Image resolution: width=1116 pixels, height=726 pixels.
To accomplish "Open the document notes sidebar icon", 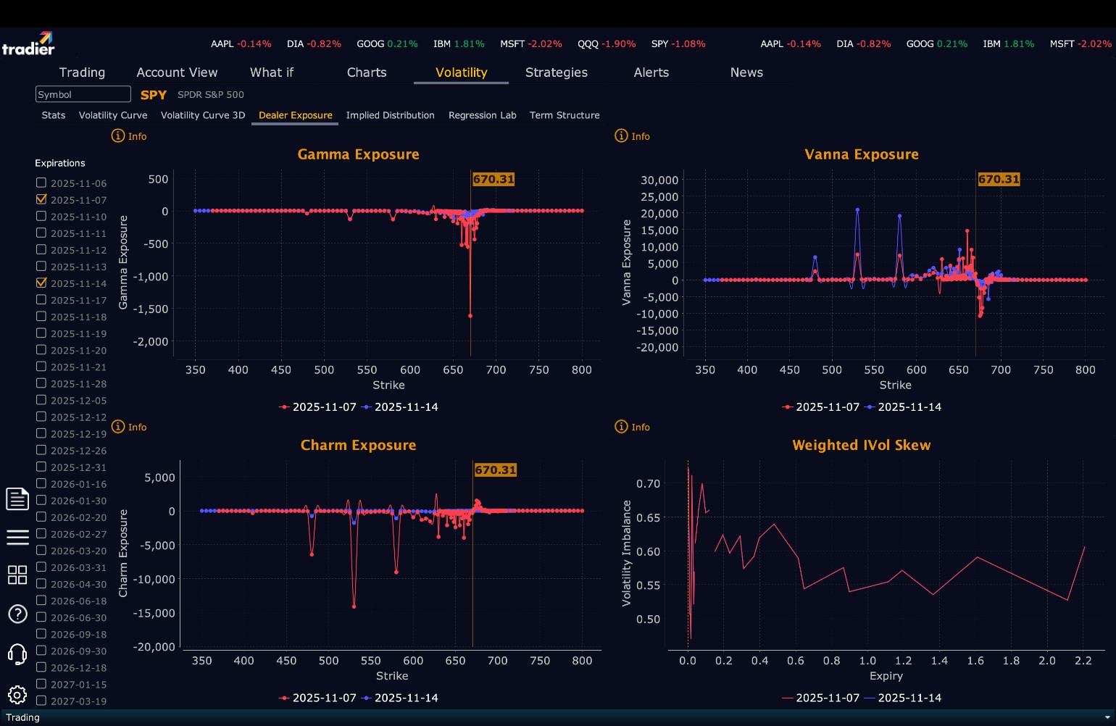I will point(17,498).
